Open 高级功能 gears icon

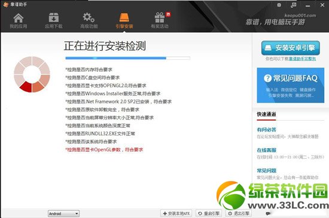89,17
